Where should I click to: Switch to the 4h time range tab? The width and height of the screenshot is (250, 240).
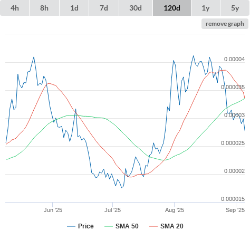click(x=15, y=8)
